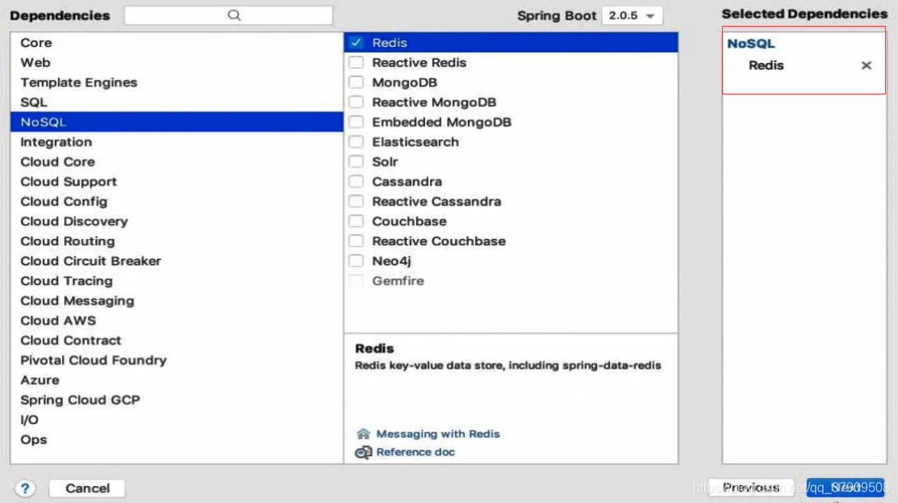The width and height of the screenshot is (898, 503).
Task: Select the Web category
Action: [177, 62]
